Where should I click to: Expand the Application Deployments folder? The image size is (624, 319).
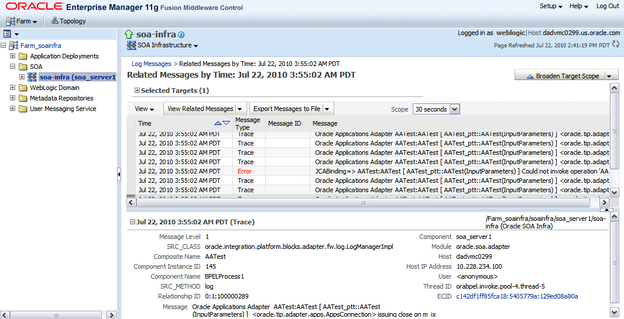click(x=13, y=56)
